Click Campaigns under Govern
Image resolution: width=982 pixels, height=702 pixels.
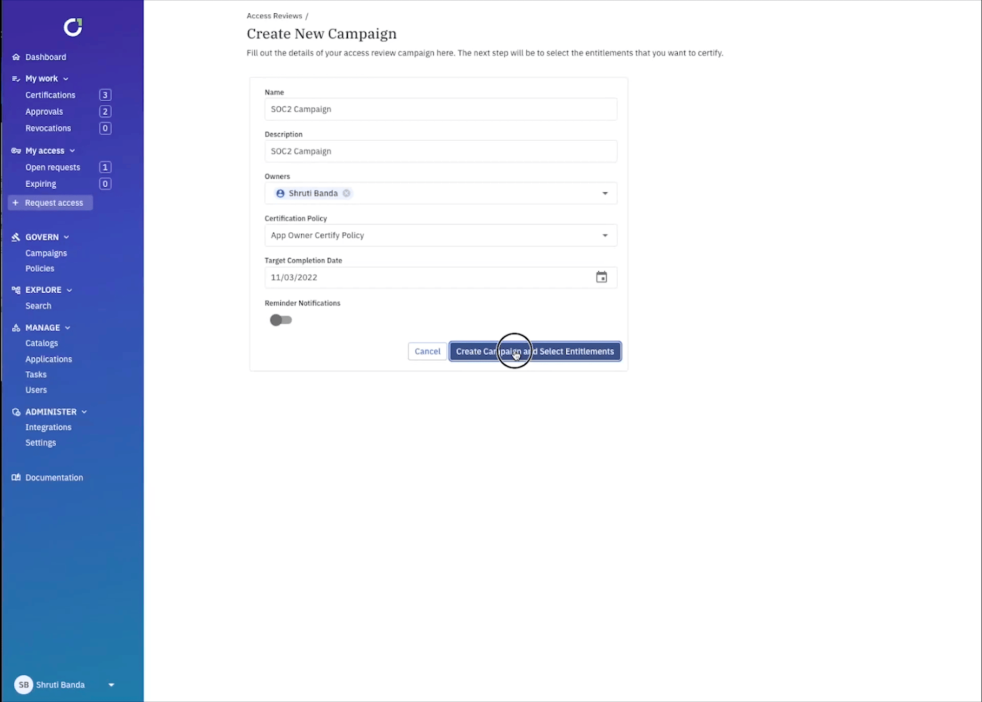[46, 253]
